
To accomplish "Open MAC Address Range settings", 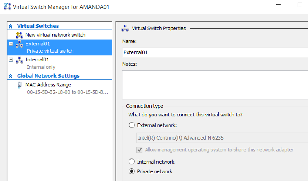I will tap(48, 85).
